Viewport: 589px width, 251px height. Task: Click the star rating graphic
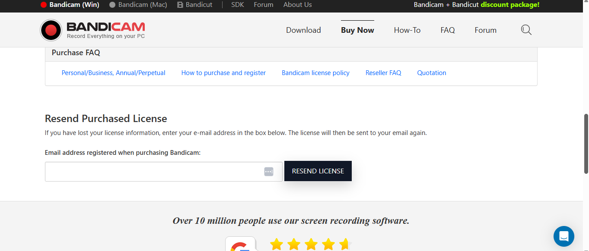[x=310, y=245]
